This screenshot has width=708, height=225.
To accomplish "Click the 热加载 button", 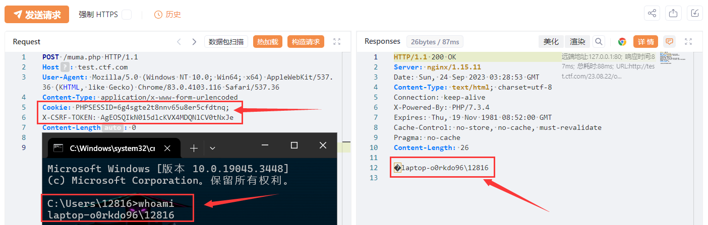I will click(268, 42).
